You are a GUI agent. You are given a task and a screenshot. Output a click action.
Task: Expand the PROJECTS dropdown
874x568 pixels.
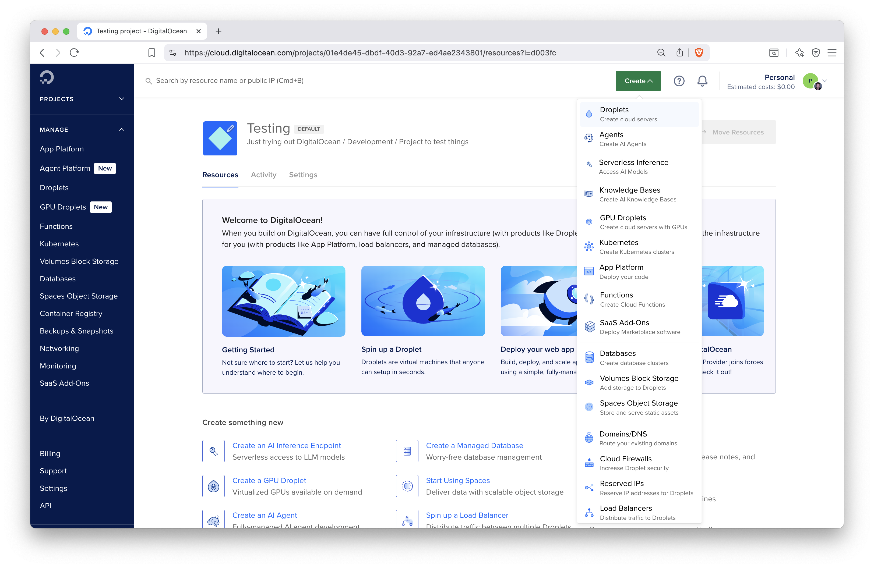[x=122, y=99]
